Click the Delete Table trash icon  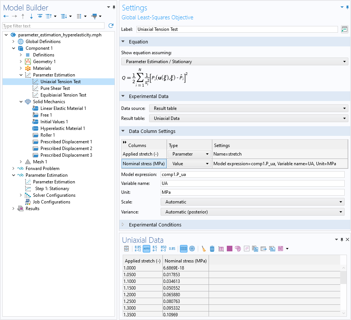pyautogui.click(x=212, y=248)
